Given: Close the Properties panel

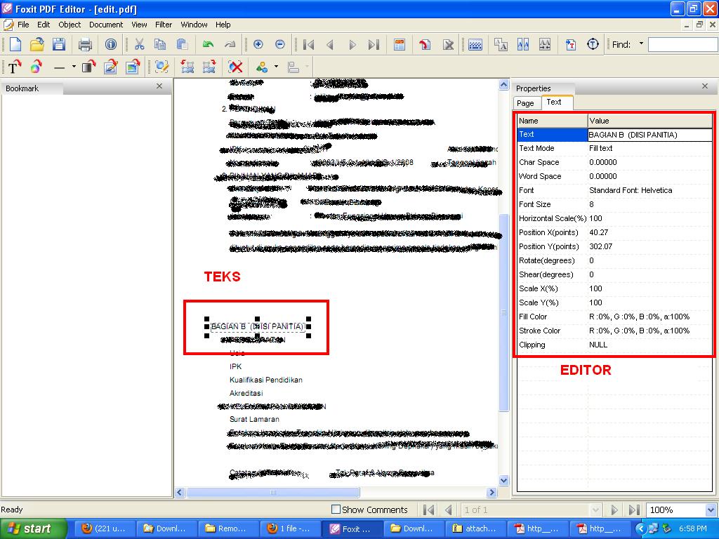Looking at the screenshot, I should (705, 86).
